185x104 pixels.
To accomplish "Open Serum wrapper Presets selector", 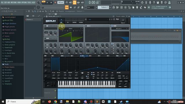I will pos(118,16).
